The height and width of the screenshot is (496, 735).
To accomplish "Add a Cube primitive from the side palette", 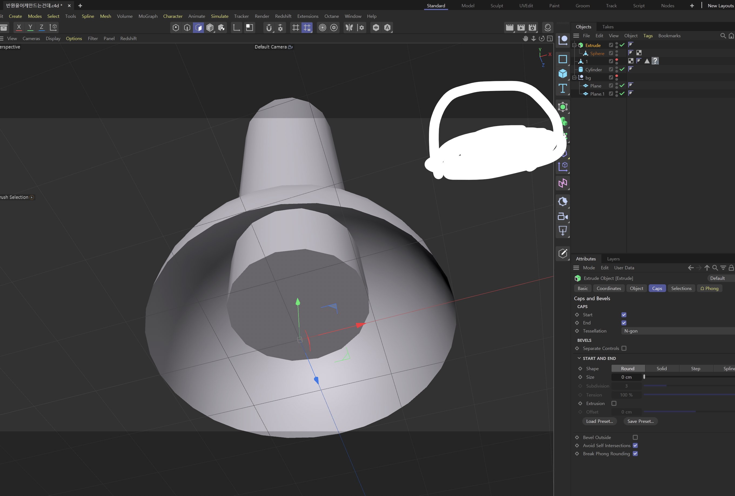I will click(562, 74).
